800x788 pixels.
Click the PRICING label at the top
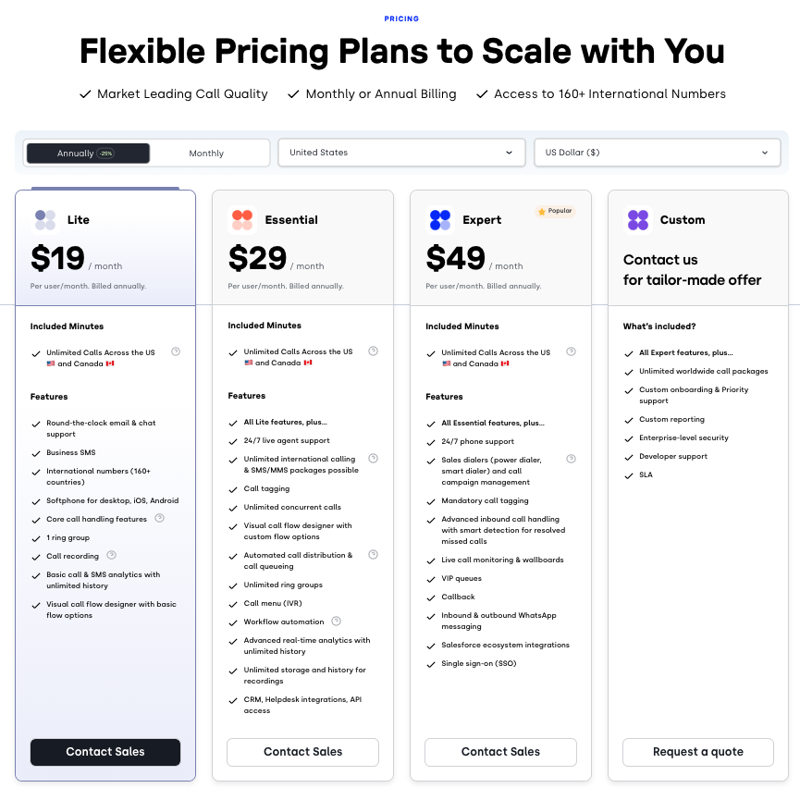pyautogui.click(x=401, y=18)
